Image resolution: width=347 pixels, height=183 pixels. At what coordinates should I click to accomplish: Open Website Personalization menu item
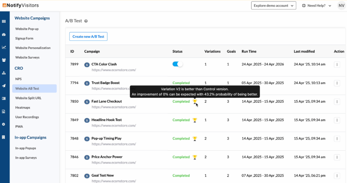coord(33,48)
